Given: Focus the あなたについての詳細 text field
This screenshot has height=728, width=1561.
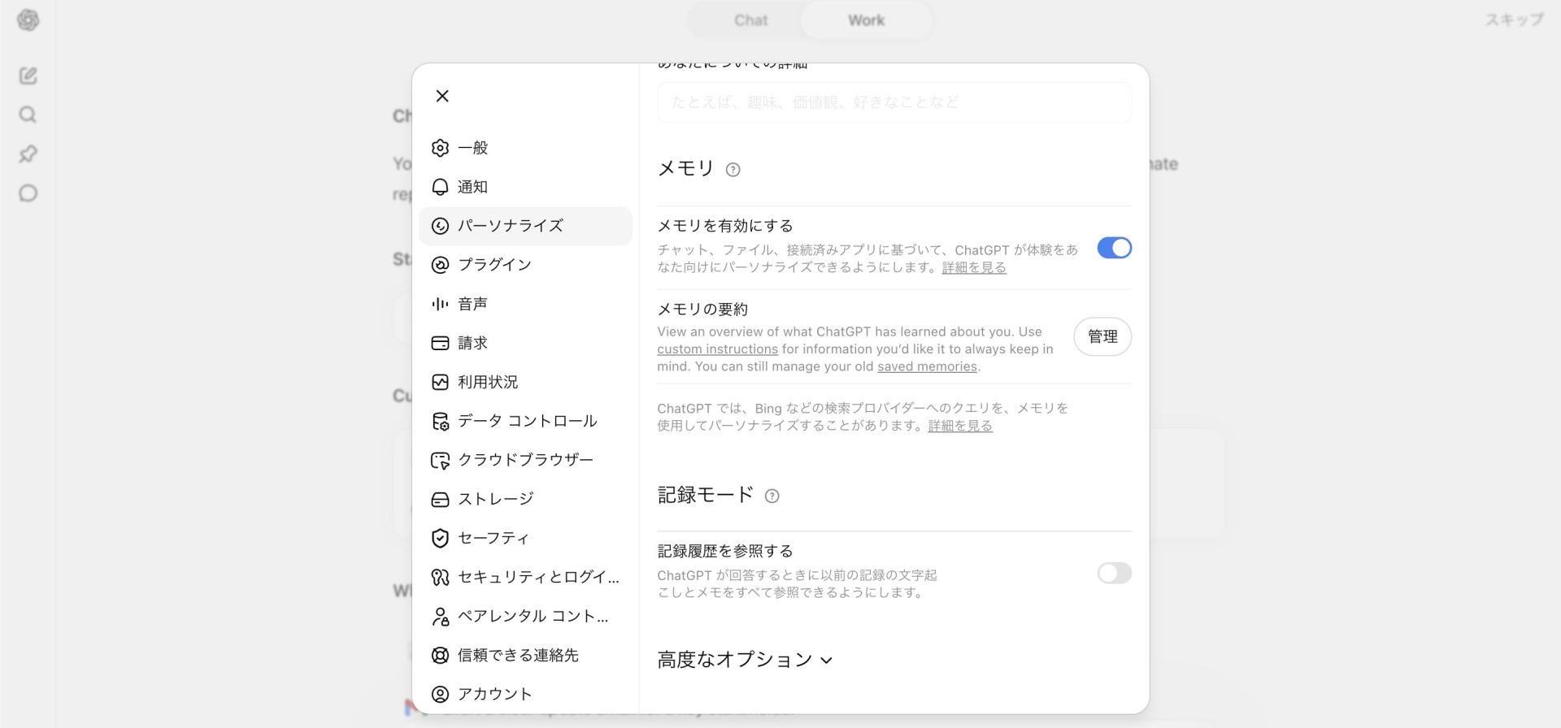Looking at the screenshot, I should pyautogui.click(x=894, y=102).
